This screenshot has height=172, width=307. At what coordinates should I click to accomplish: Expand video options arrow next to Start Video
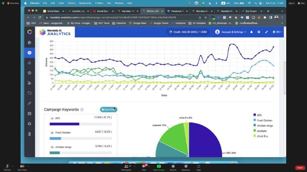pyautogui.click(x=28, y=166)
